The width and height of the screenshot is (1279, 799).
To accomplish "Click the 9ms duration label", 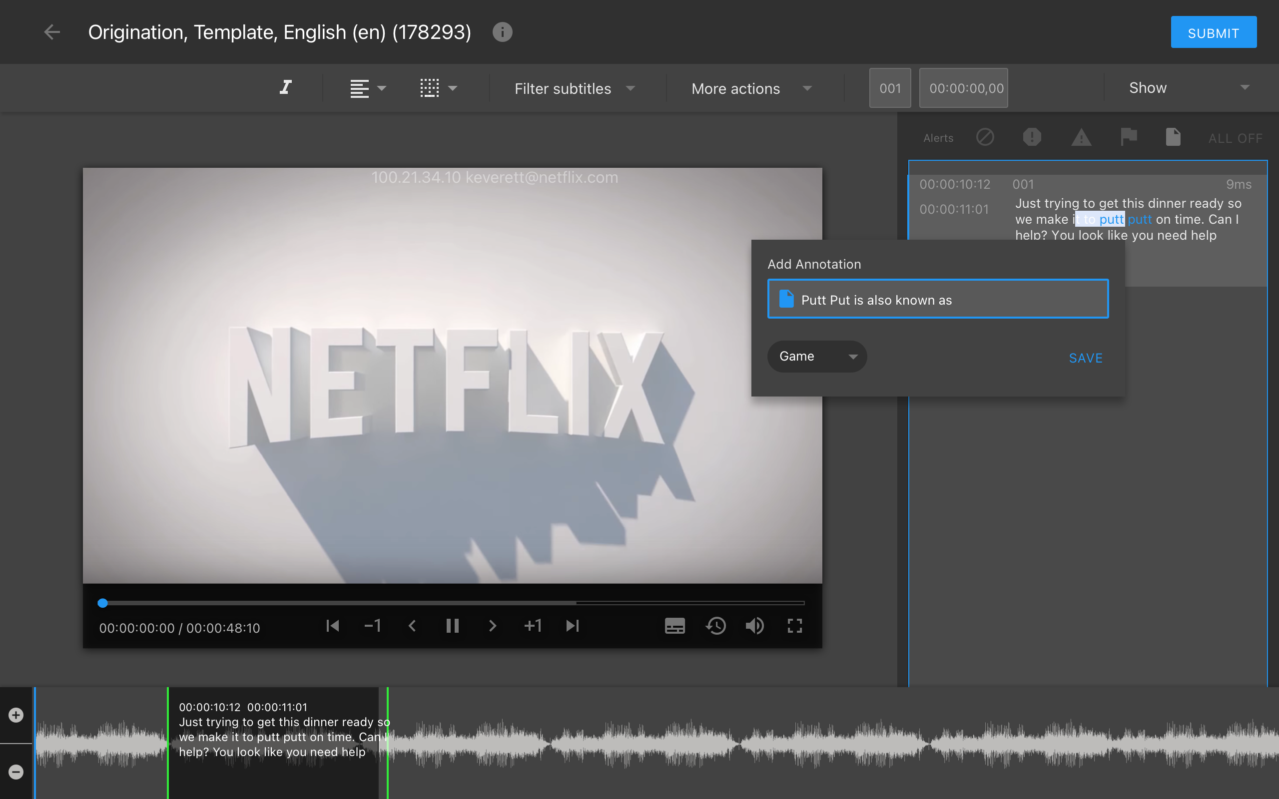I will pyautogui.click(x=1239, y=184).
